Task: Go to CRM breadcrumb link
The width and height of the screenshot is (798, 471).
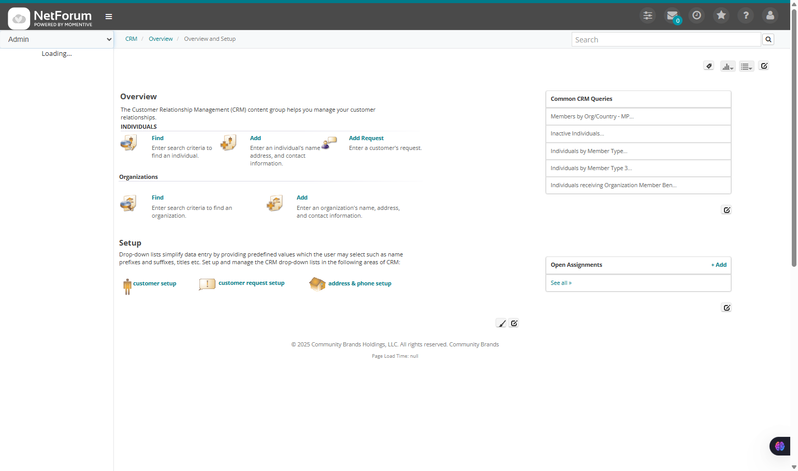Action: [x=132, y=39]
